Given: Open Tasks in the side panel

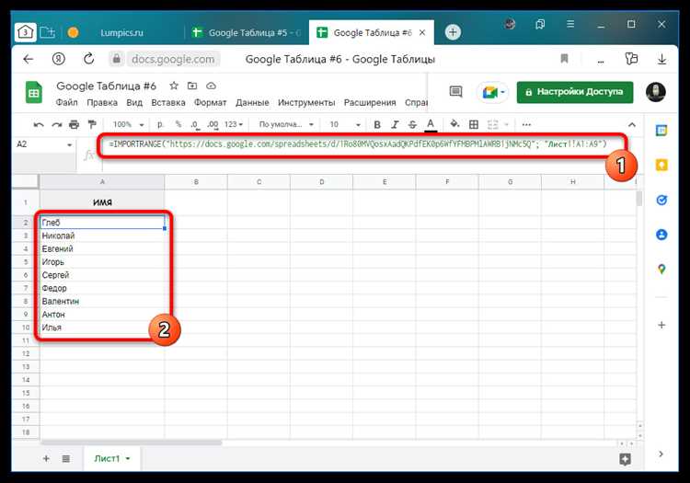Looking at the screenshot, I should click(661, 201).
